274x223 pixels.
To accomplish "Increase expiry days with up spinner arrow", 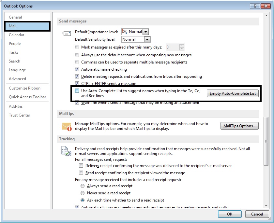I will (x=182, y=46).
